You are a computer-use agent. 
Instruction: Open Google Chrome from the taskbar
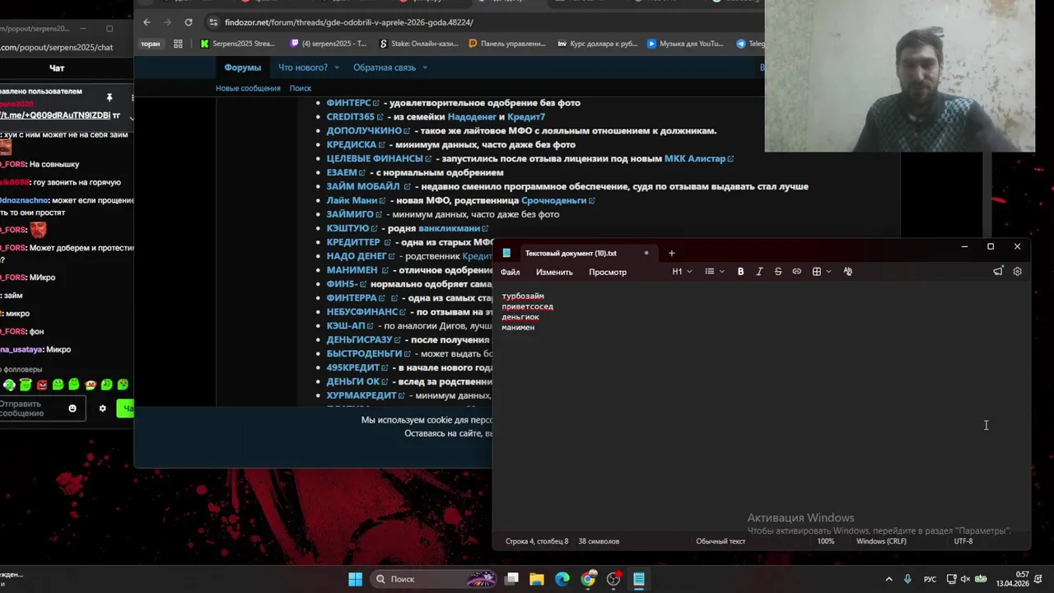pyautogui.click(x=588, y=579)
